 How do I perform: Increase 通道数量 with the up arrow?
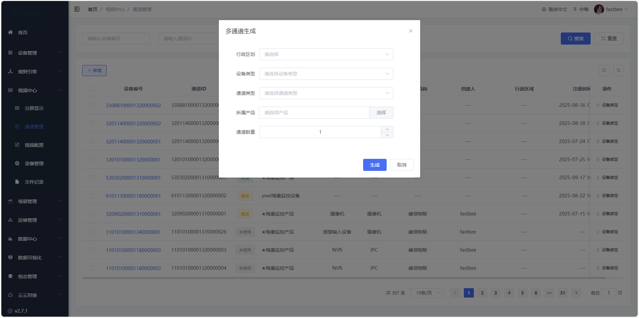coord(387,129)
